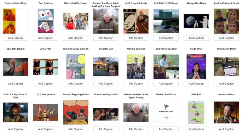Click the Batman Slapping Robin title link
Screen dimensions: 242x137
76,94
